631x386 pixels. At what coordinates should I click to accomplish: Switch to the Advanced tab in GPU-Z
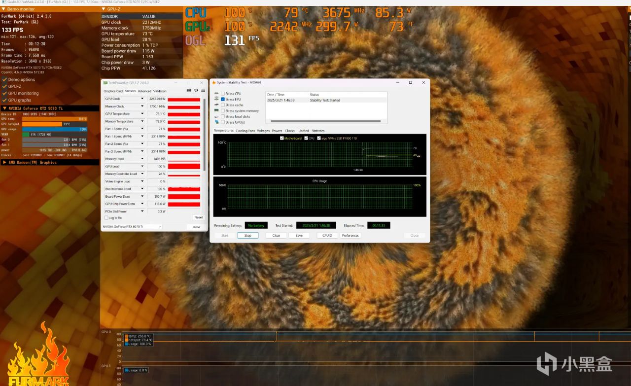[144, 91]
